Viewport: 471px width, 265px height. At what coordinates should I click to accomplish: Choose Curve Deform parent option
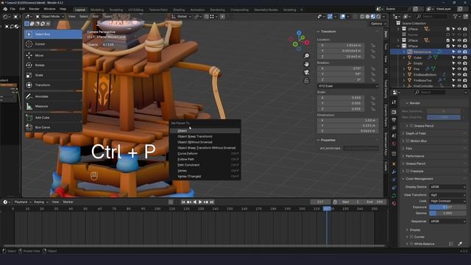tap(205, 154)
